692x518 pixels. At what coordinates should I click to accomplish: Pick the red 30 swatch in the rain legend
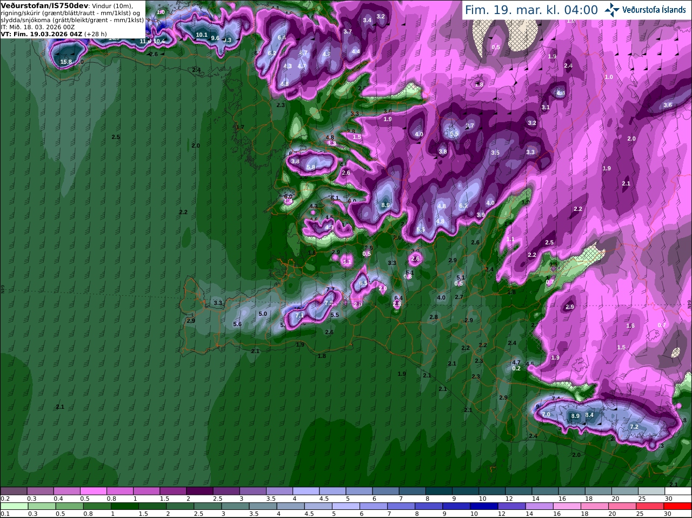[678, 506]
